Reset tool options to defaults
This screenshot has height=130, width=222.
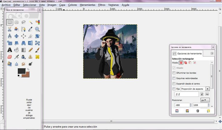click(208, 111)
